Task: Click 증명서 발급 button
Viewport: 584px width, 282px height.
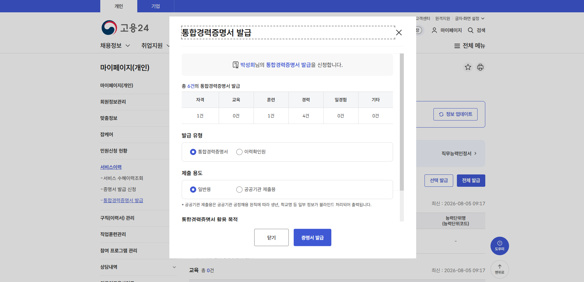Action: tap(313, 238)
